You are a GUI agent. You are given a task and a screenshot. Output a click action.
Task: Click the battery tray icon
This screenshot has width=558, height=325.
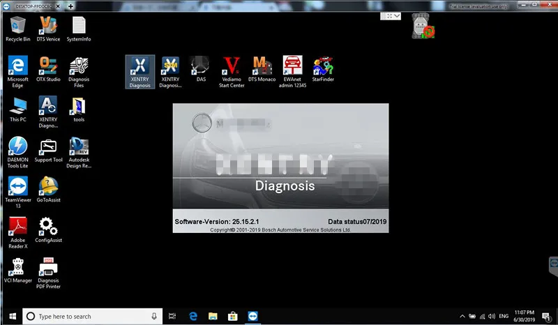[x=472, y=316]
